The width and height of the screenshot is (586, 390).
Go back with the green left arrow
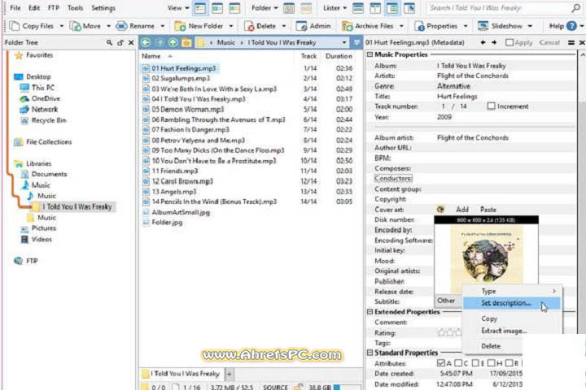click(x=146, y=42)
